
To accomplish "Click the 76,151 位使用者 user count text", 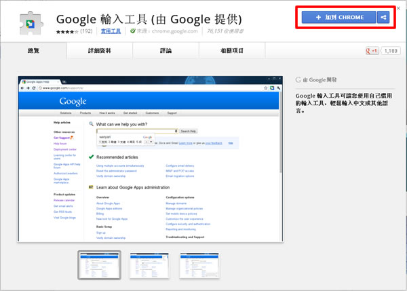I will point(225,31).
